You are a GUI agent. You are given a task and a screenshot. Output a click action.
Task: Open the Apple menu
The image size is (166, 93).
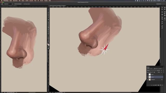(2, 1)
